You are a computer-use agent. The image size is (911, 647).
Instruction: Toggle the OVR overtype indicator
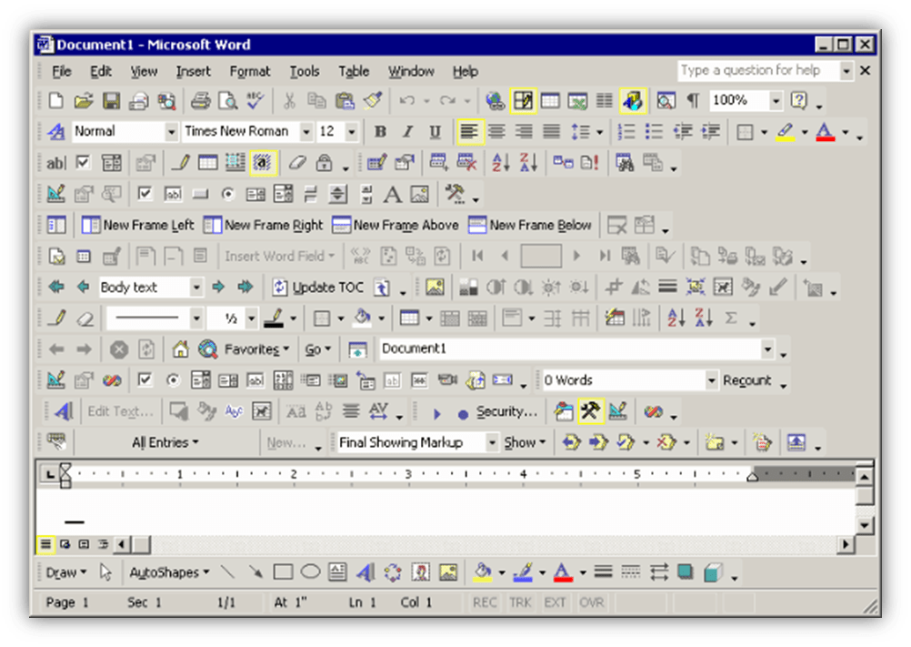click(592, 602)
